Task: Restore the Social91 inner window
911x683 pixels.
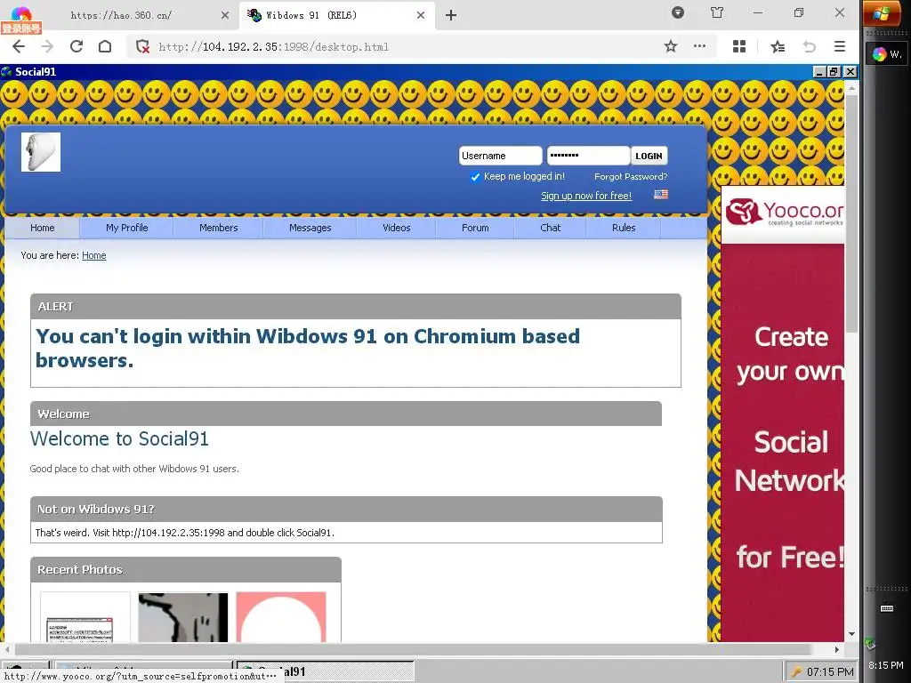Action: 834,71
